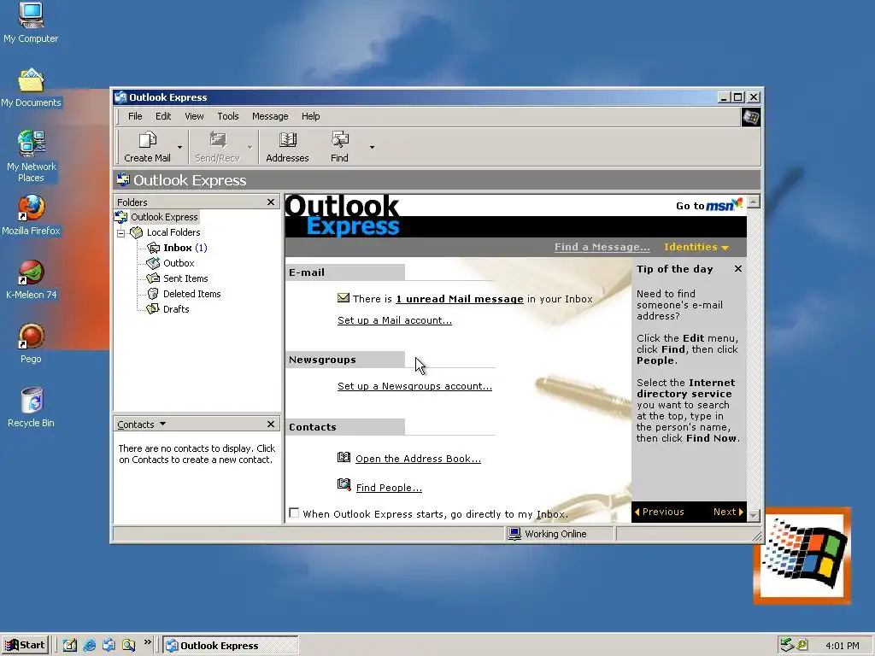Screen dimensions: 875x656
Task: Expand hidden quick launch icons chevron
Action: pos(147,642)
